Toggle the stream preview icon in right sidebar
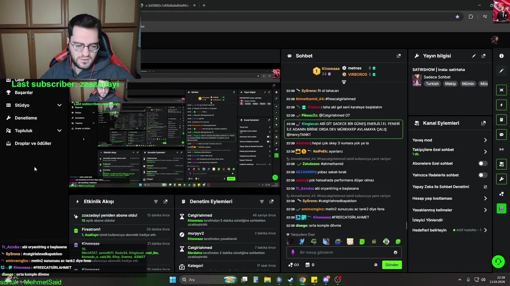This screenshot has height=286, width=510. (502, 90)
